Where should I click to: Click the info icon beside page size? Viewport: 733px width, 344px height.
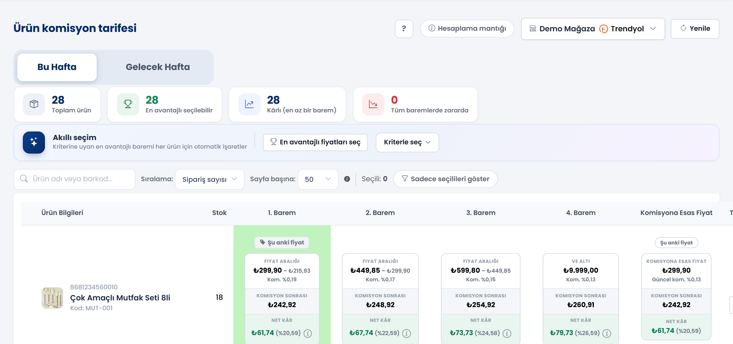[x=347, y=179]
